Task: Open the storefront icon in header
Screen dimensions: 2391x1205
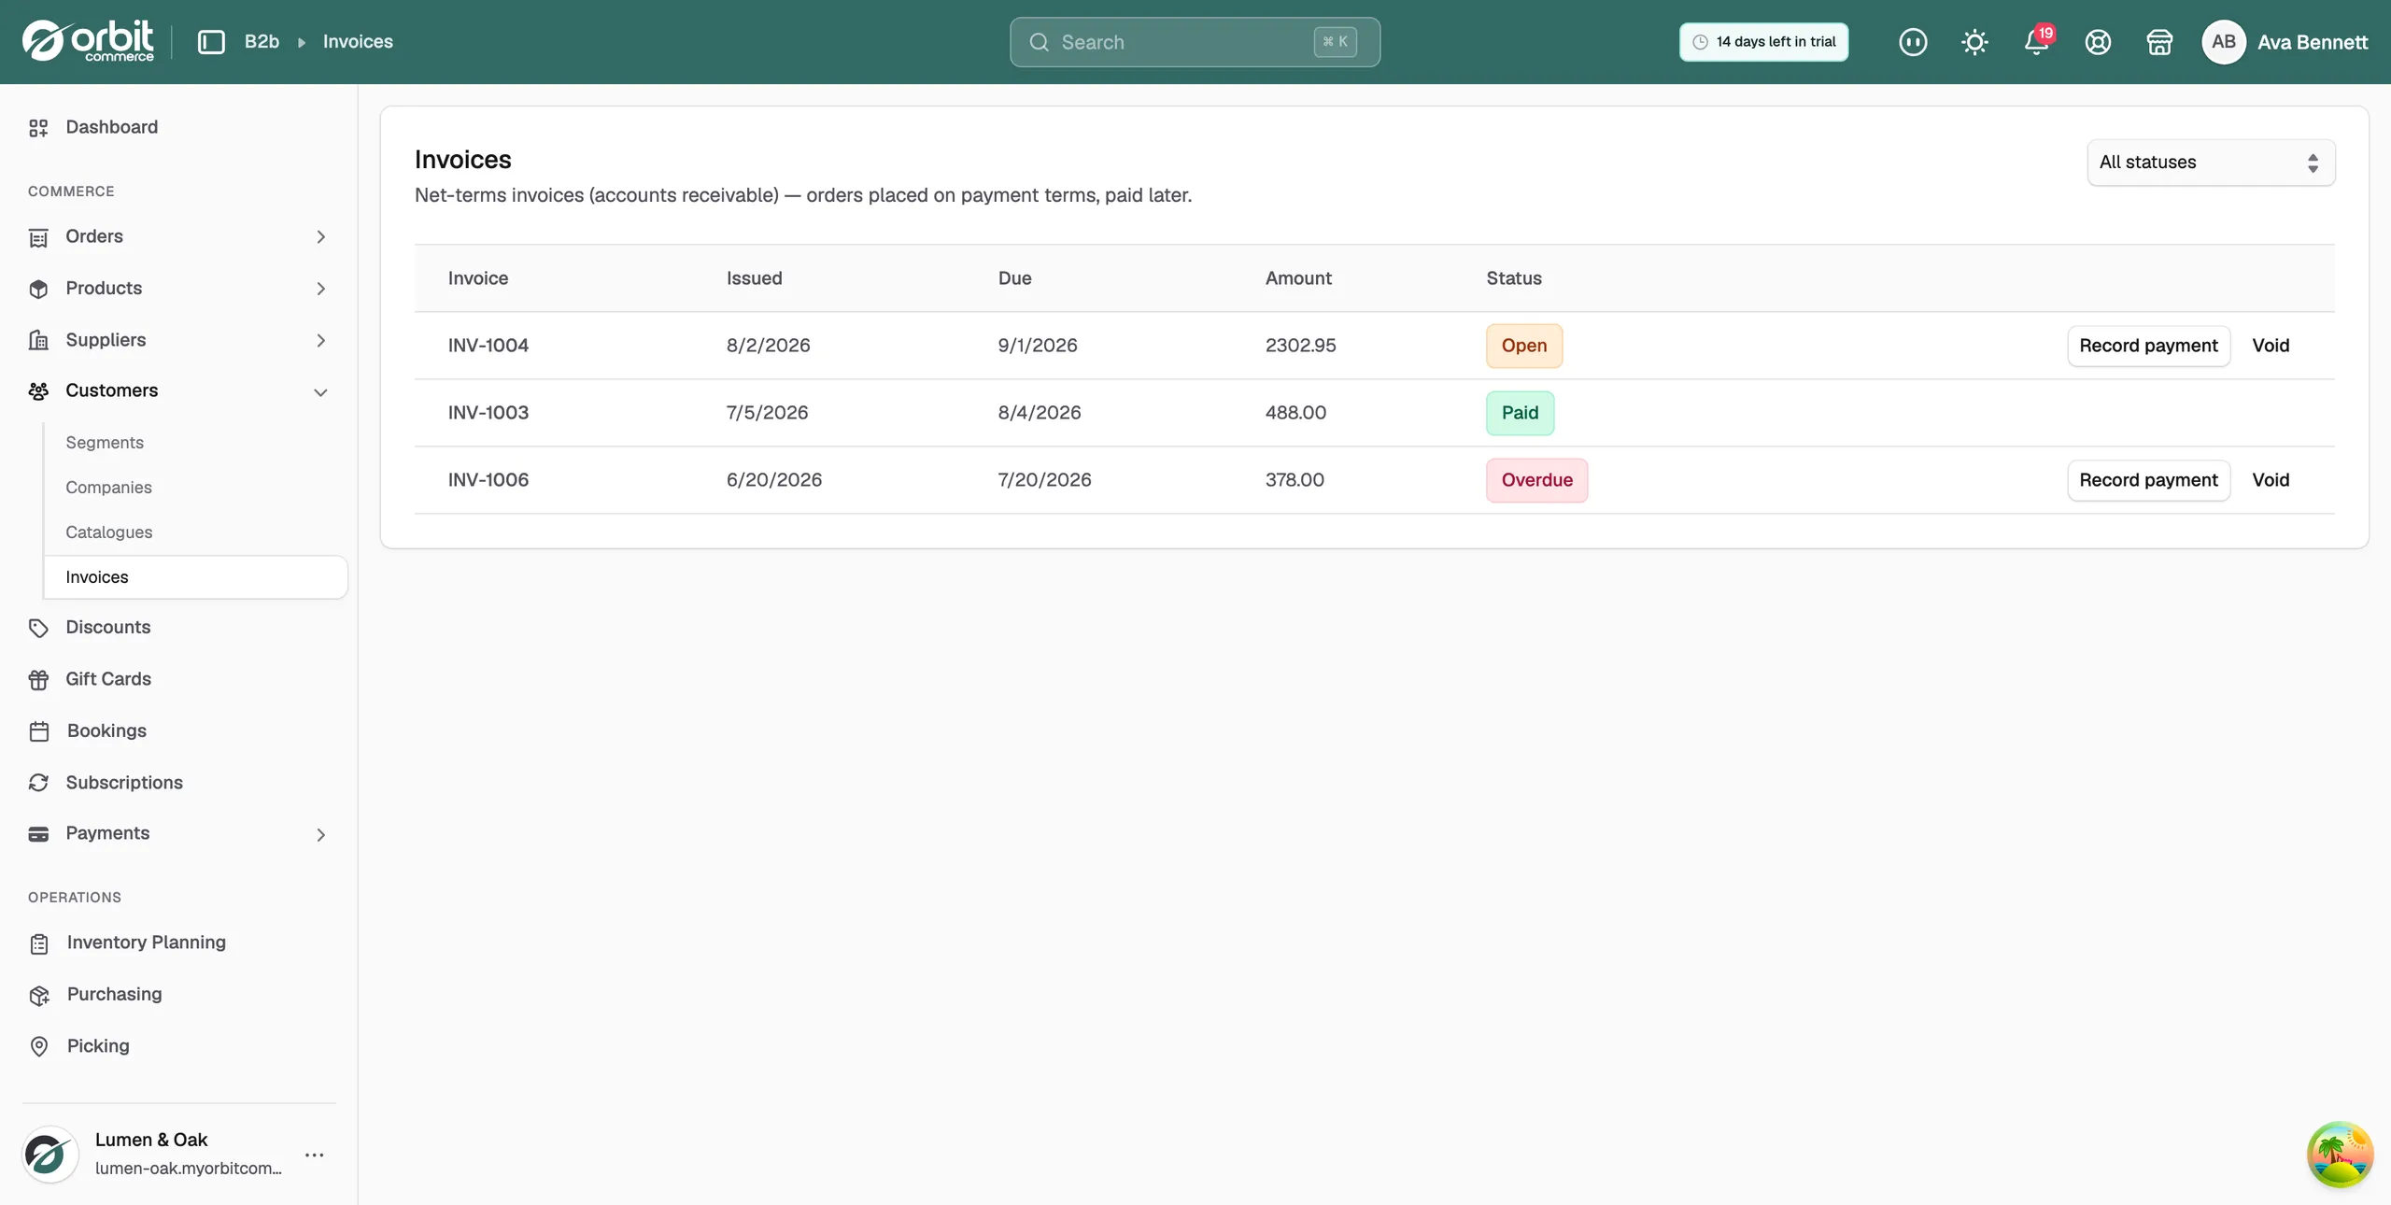Action: click(2159, 42)
